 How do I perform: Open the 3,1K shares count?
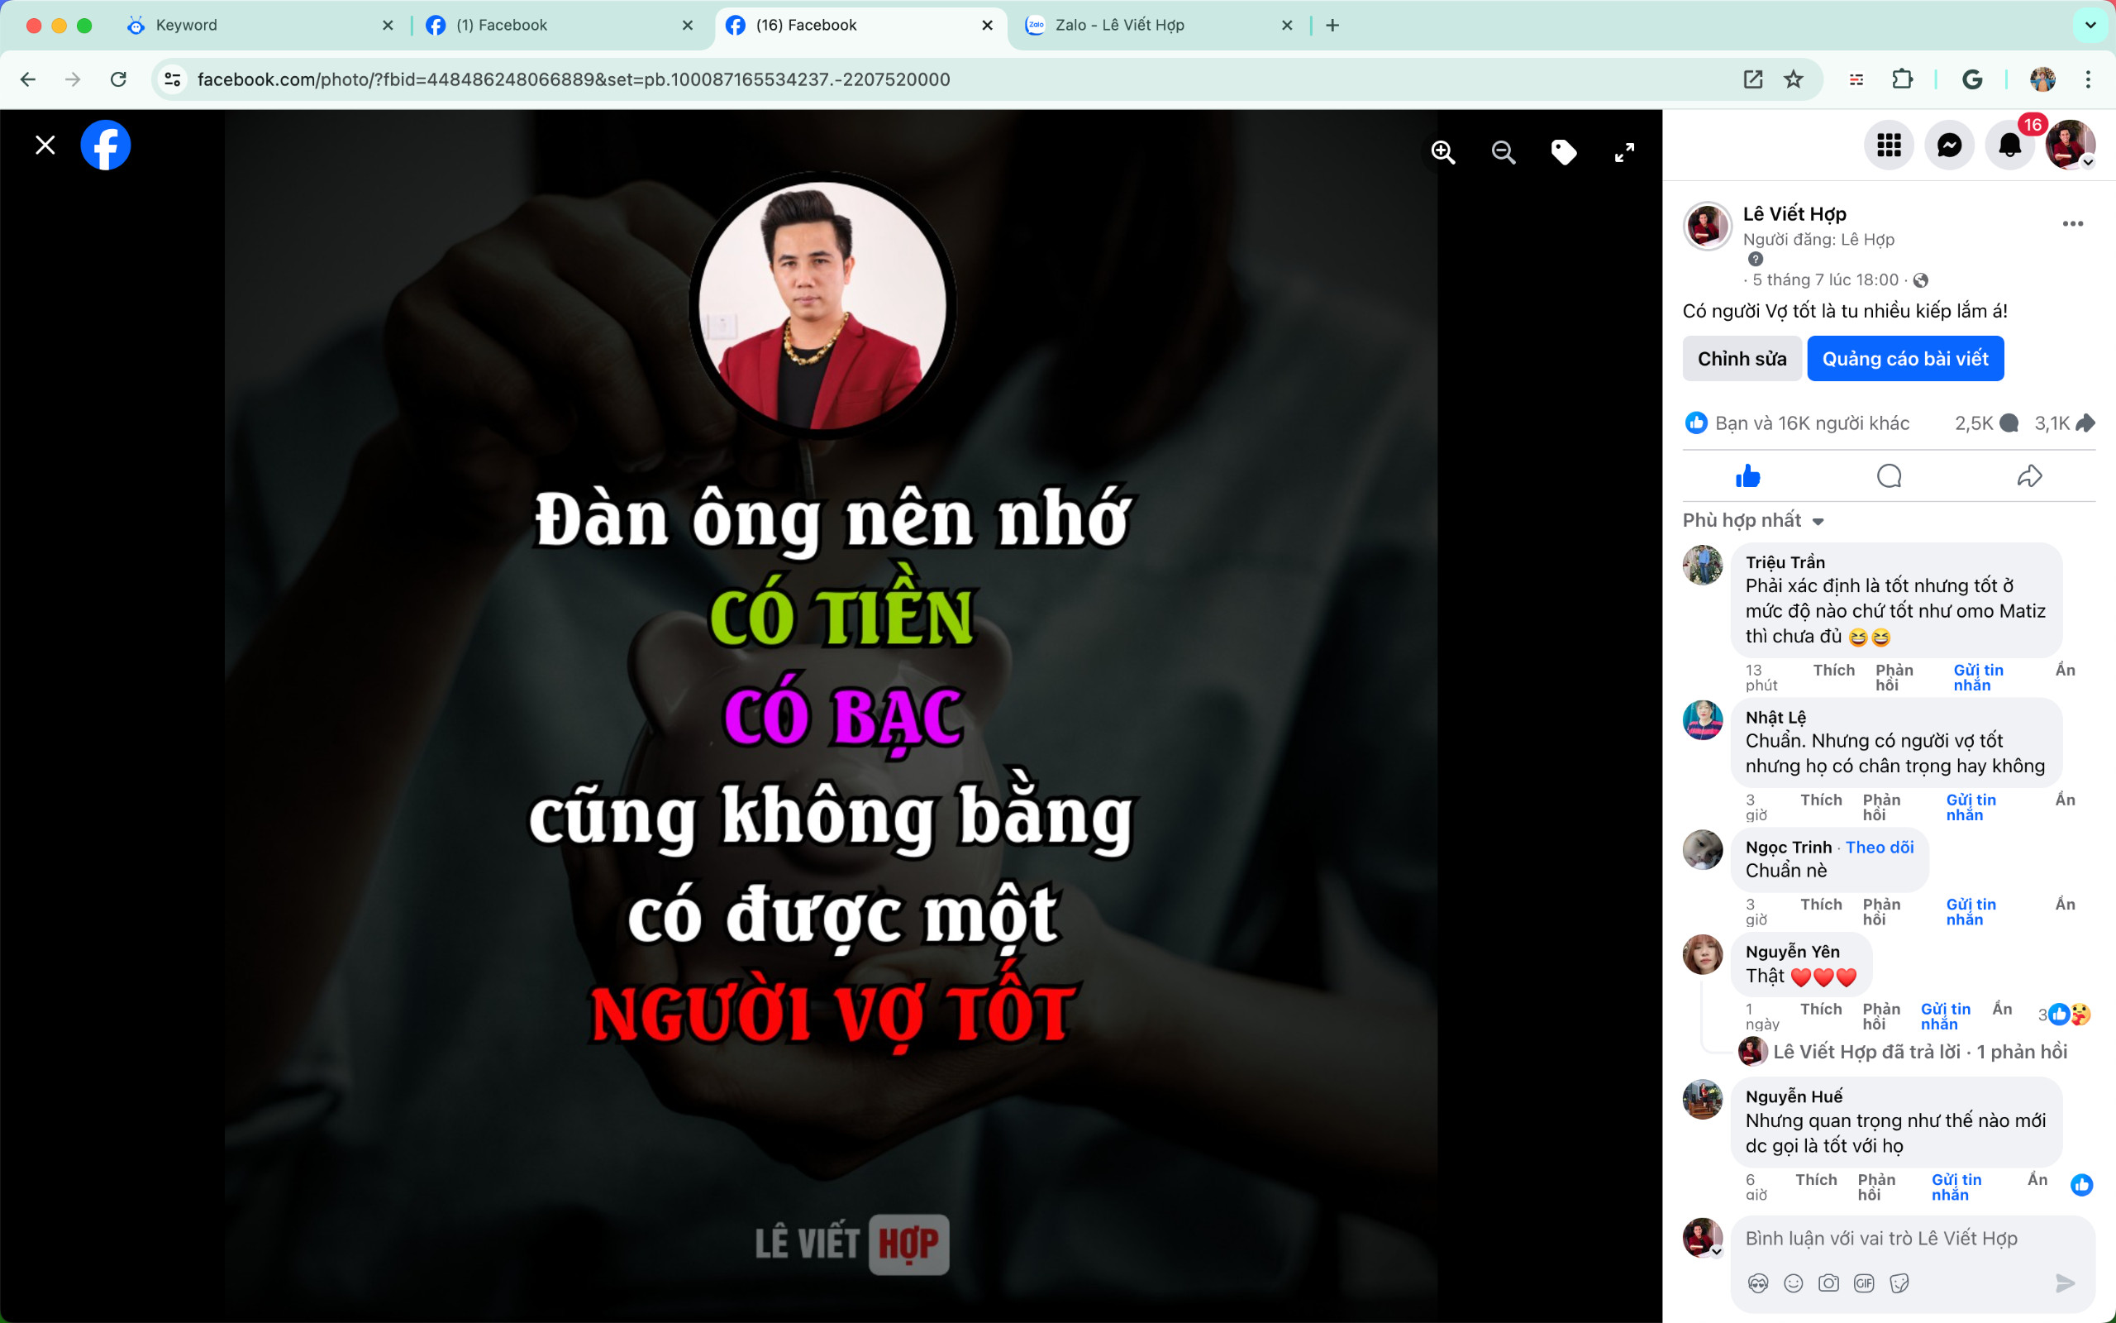(2064, 423)
